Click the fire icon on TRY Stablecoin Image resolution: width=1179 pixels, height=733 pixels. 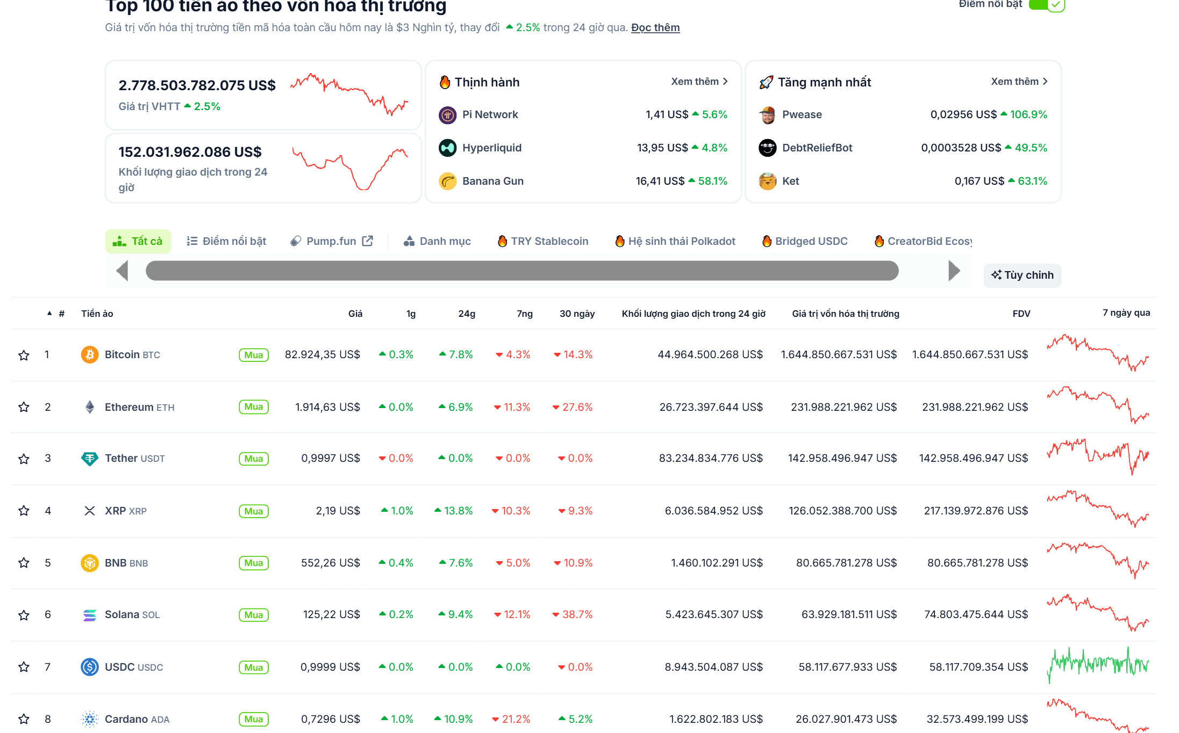coord(502,241)
